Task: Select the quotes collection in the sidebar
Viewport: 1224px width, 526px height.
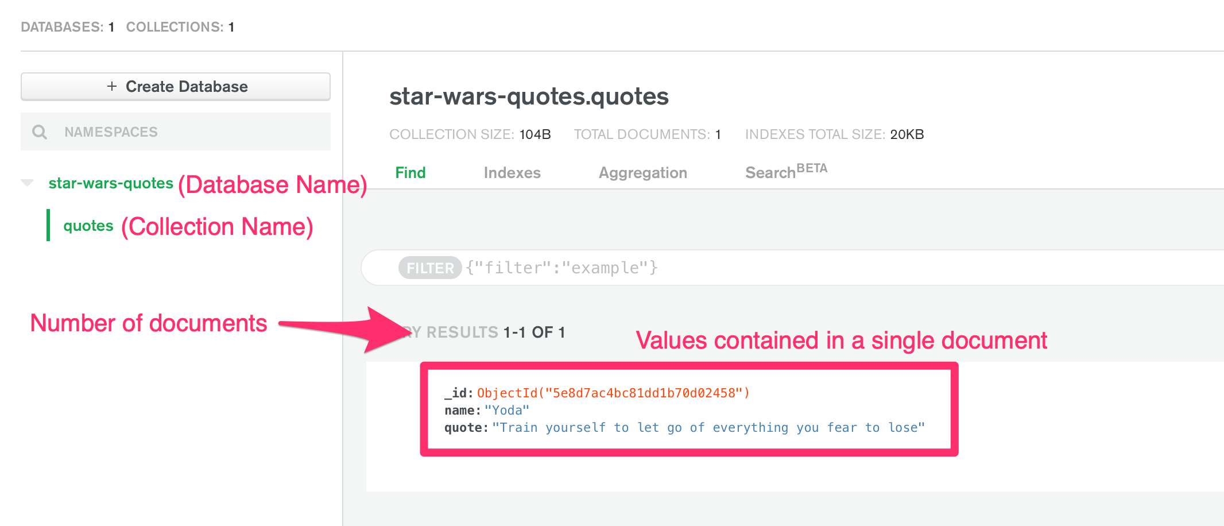Action: coord(88,225)
